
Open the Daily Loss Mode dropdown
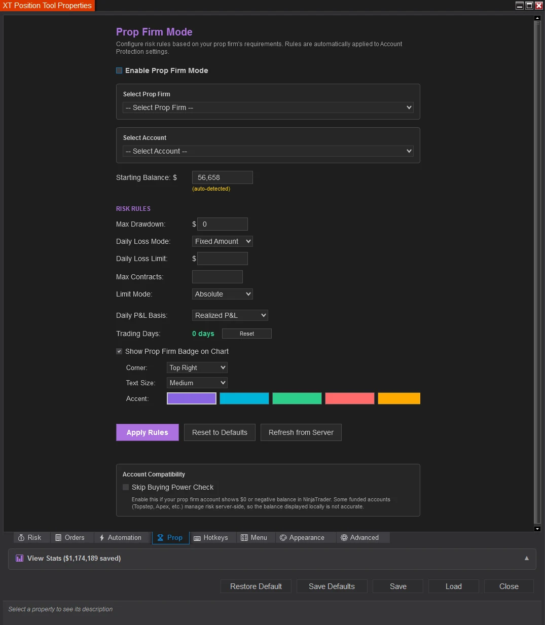[222, 241]
